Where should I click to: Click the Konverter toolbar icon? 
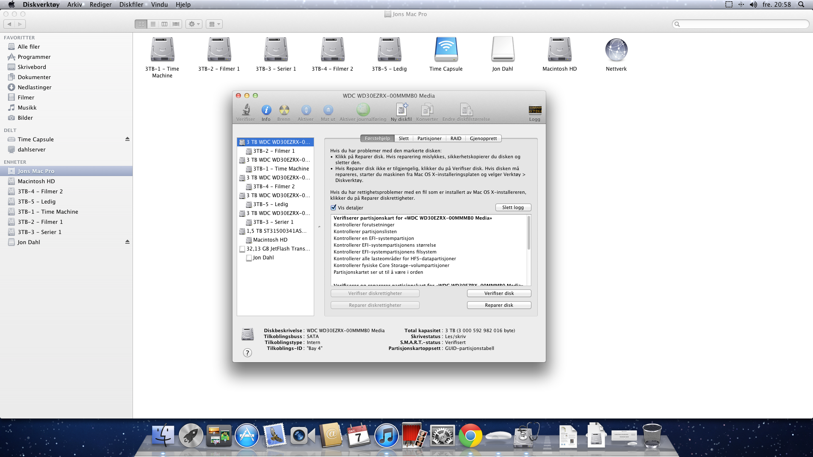pyautogui.click(x=427, y=113)
